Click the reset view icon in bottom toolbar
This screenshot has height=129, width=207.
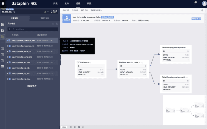(x=83, y=127)
